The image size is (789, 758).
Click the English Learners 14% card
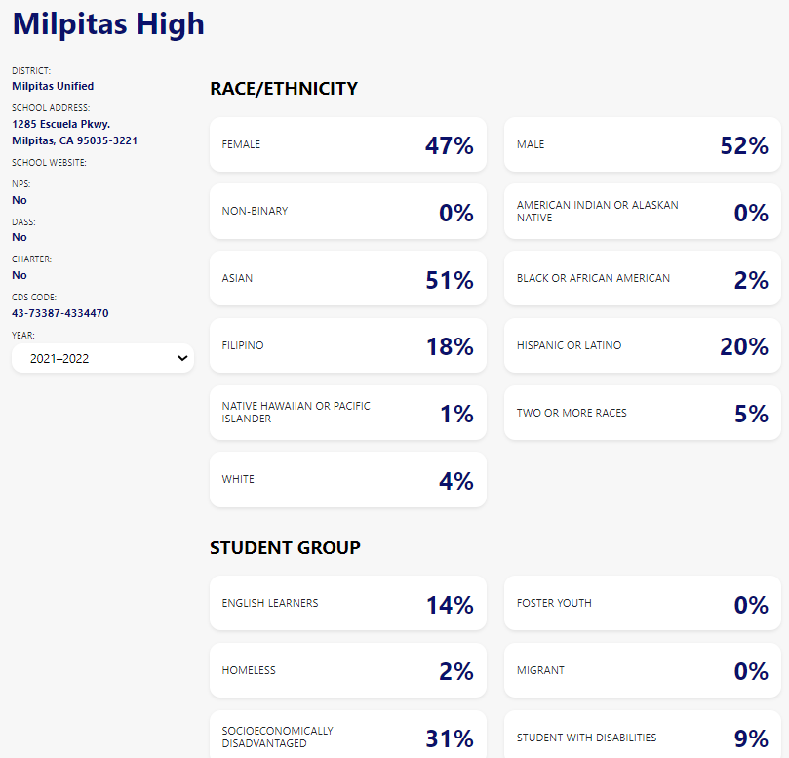point(347,604)
